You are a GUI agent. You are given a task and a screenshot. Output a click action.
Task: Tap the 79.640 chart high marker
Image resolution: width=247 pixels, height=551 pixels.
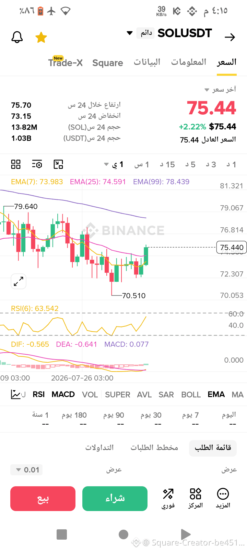pyautogui.click(x=26, y=207)
